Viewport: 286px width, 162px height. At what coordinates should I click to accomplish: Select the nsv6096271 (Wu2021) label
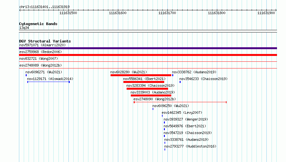pyautogui.click(x=44, y=72)
